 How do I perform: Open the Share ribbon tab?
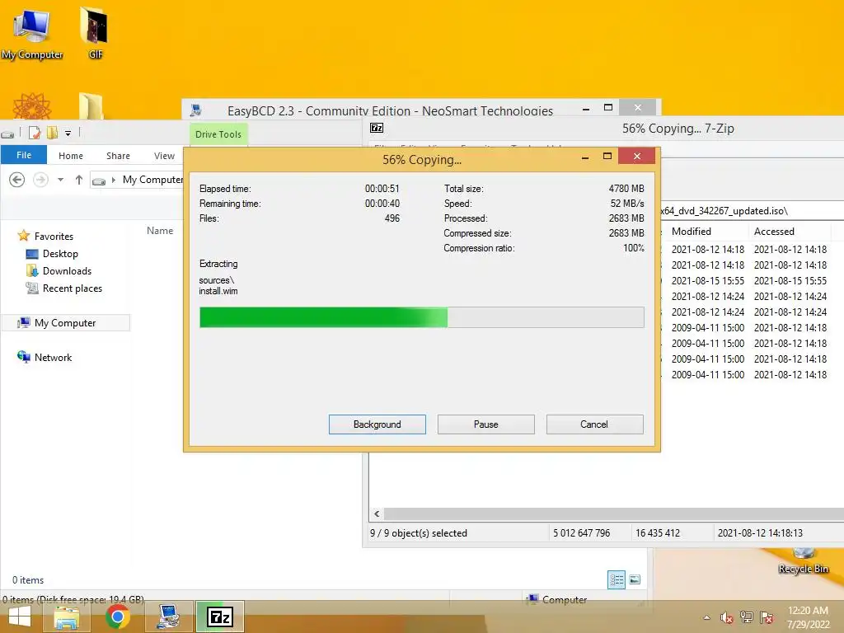click(118, 156)
